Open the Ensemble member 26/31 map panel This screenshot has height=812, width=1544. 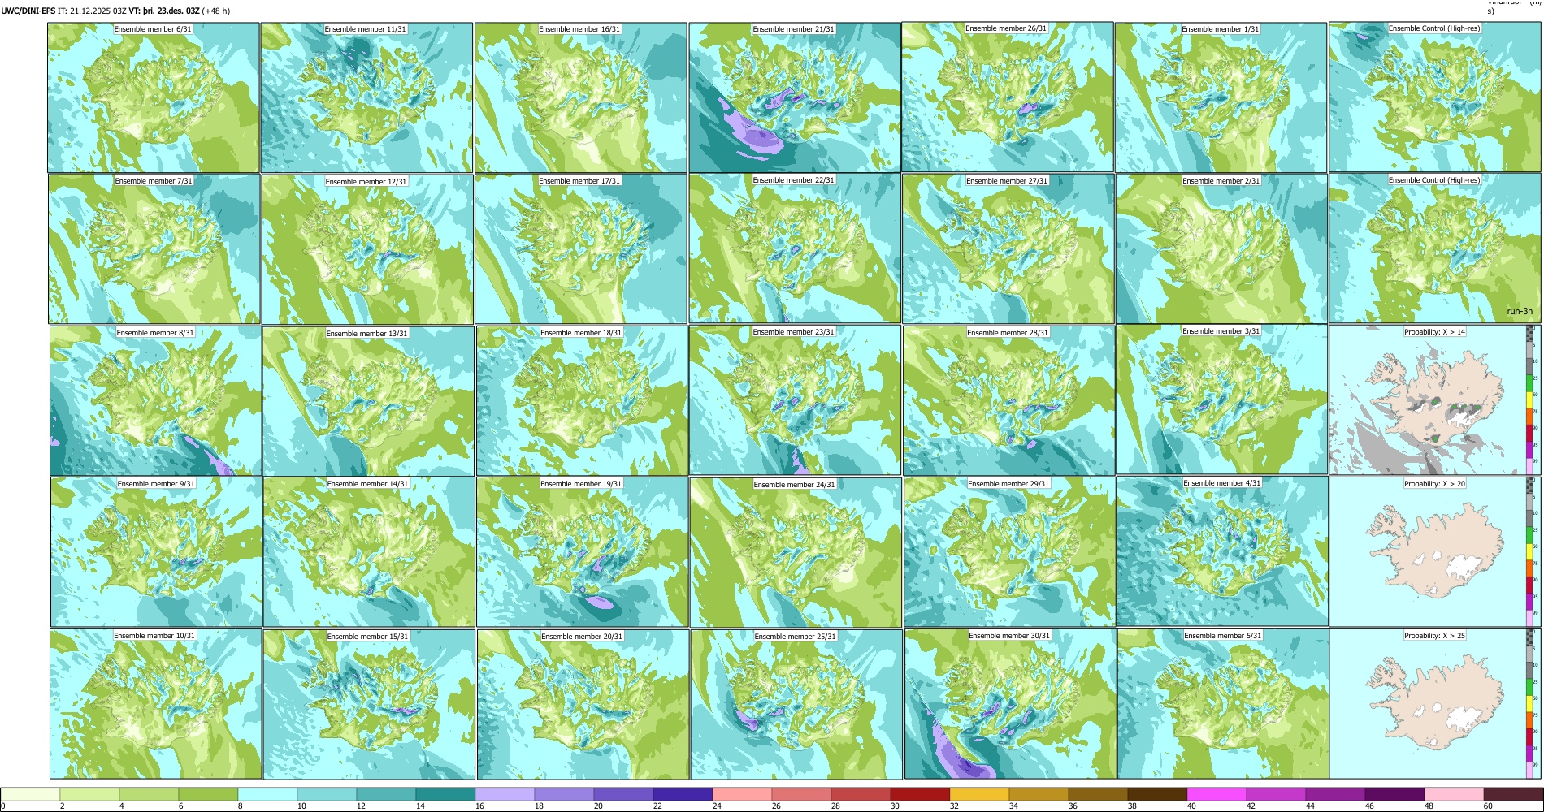(1008, 97)
